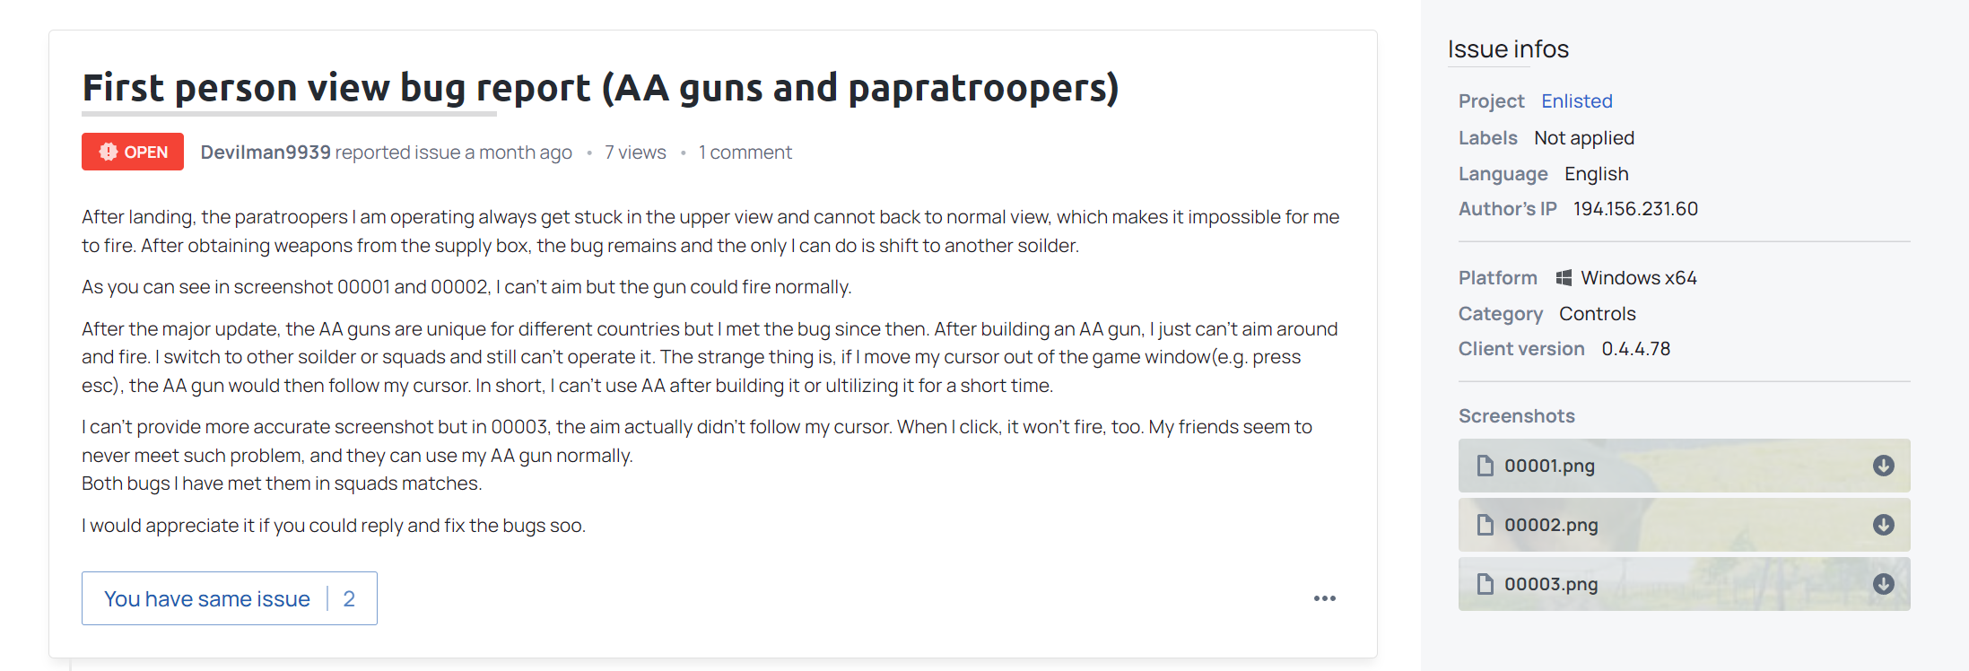Click the bug report title heading
Image resolution: width=1969 pixels, height=671 pixels.
click(600, 88)
